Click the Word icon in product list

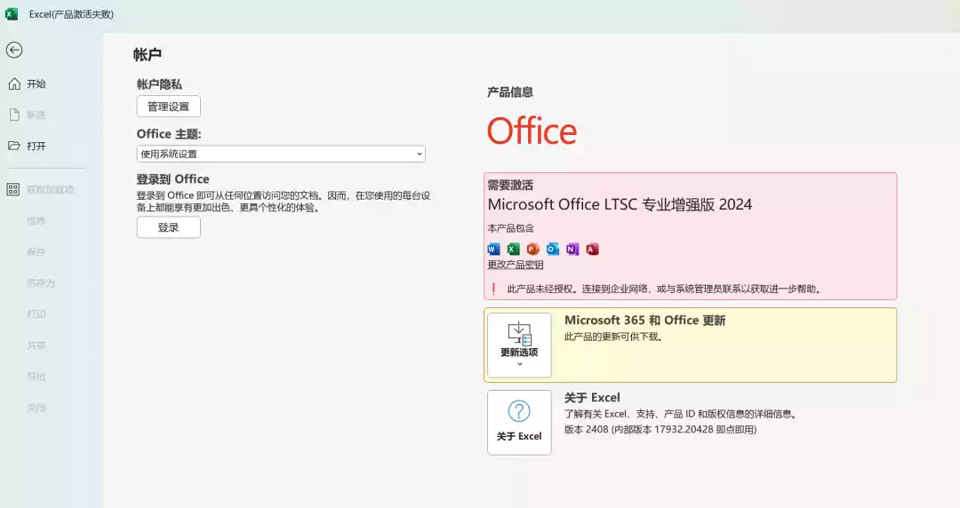(494, 249)
